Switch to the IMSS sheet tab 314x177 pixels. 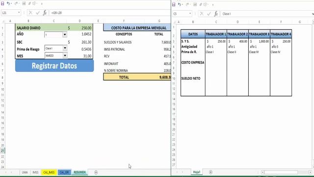(35, 173)
